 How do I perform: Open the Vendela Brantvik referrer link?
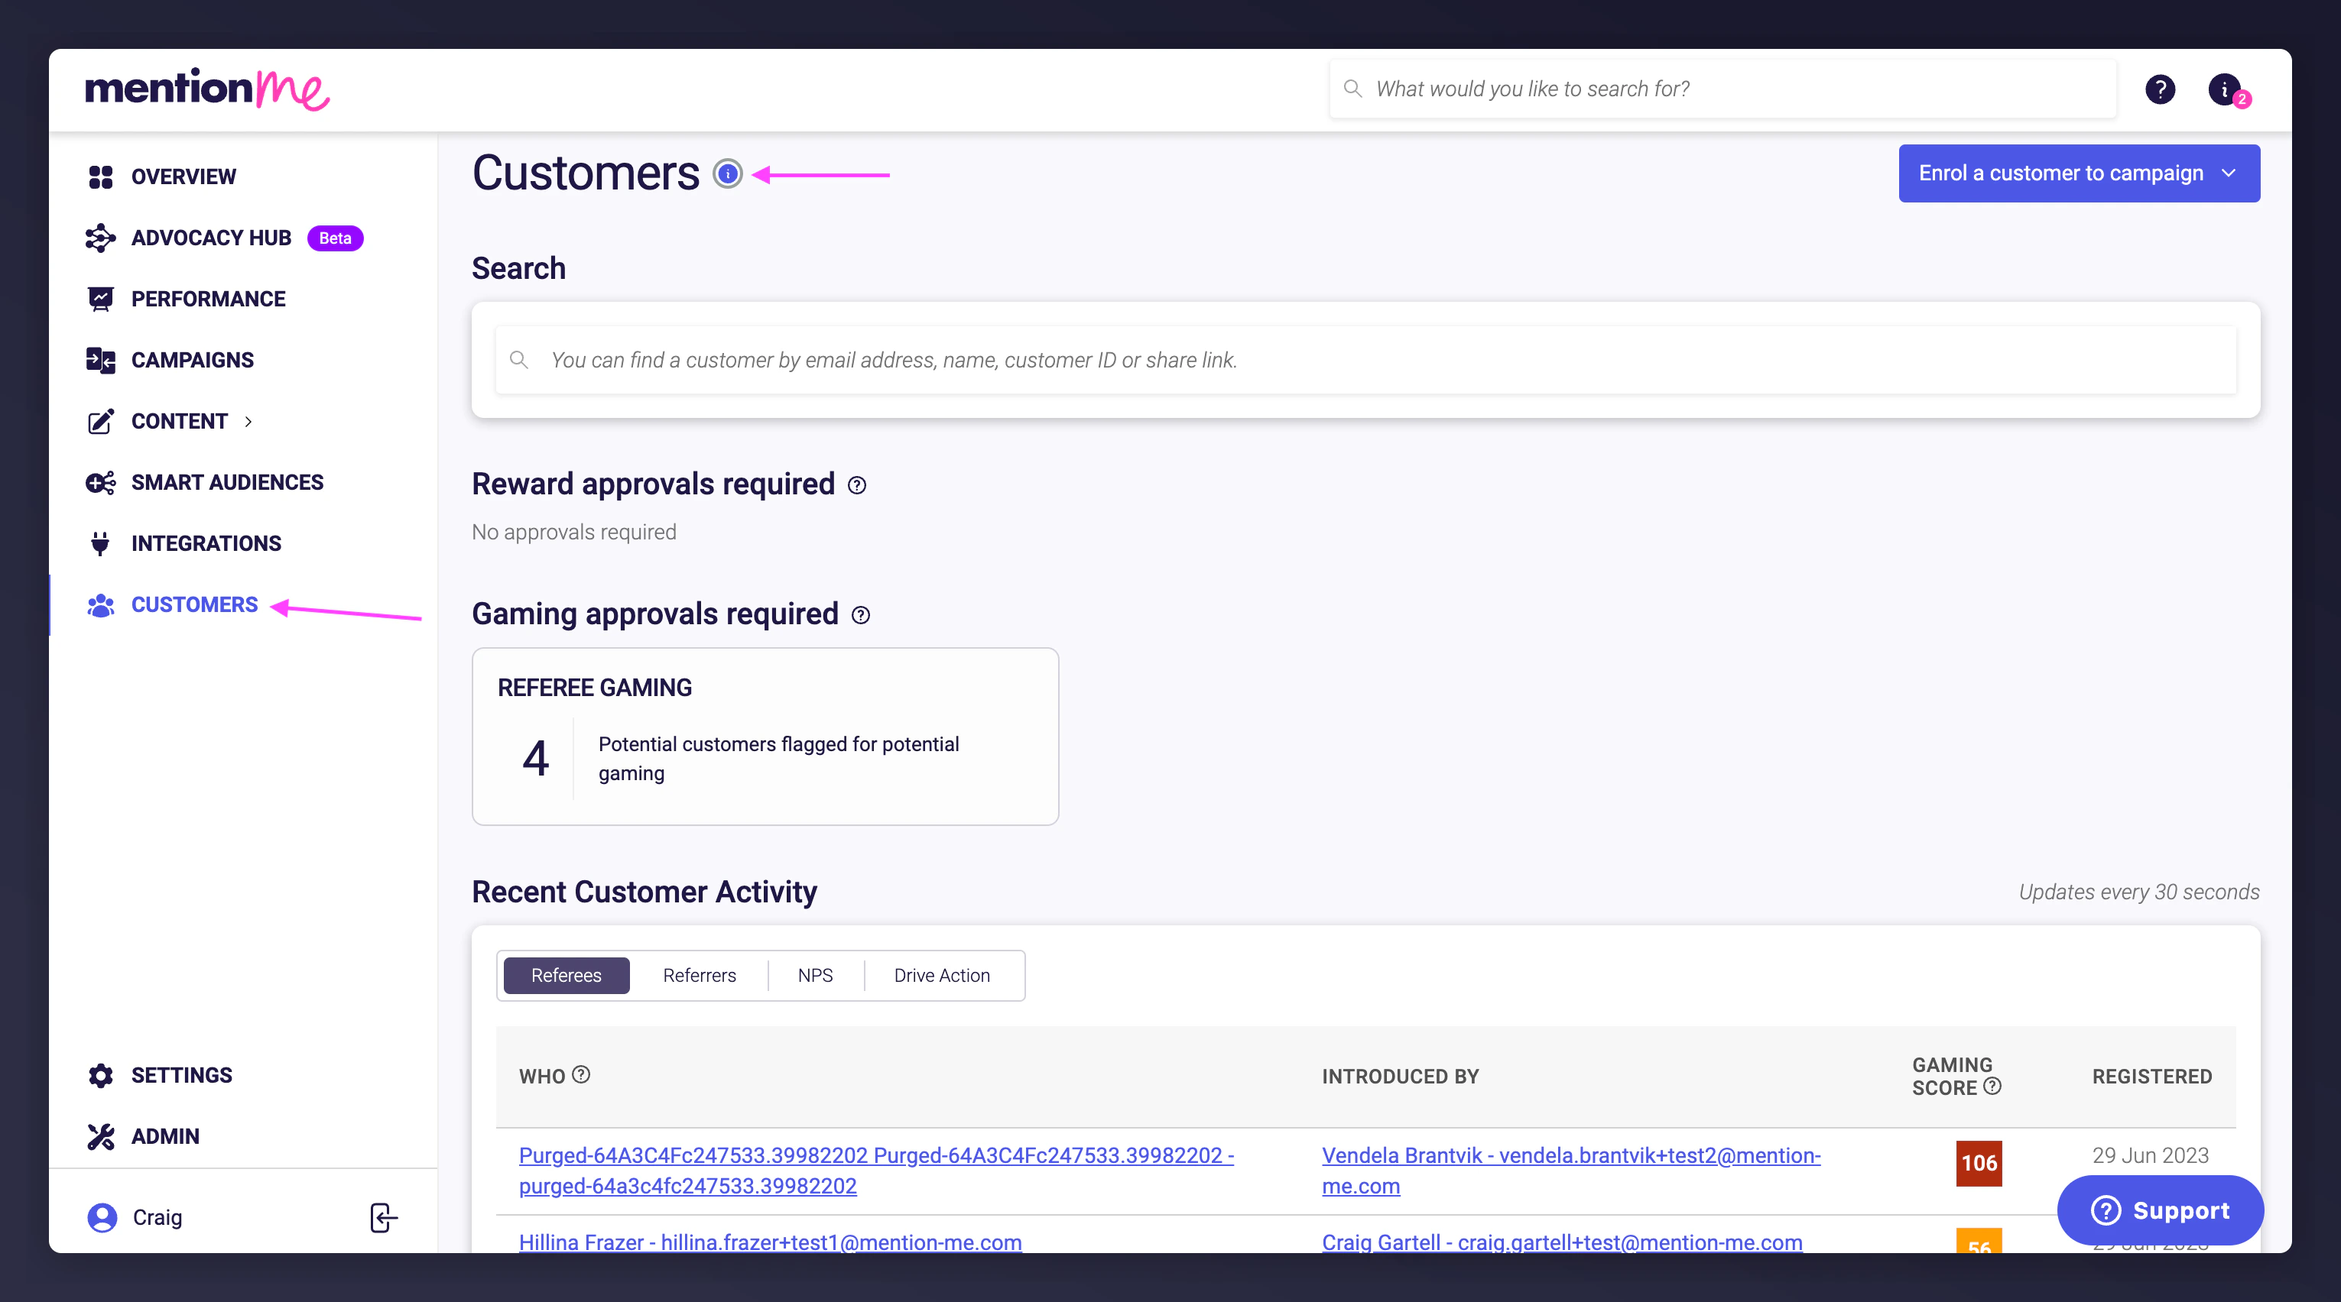(x=1570, y=1171)
